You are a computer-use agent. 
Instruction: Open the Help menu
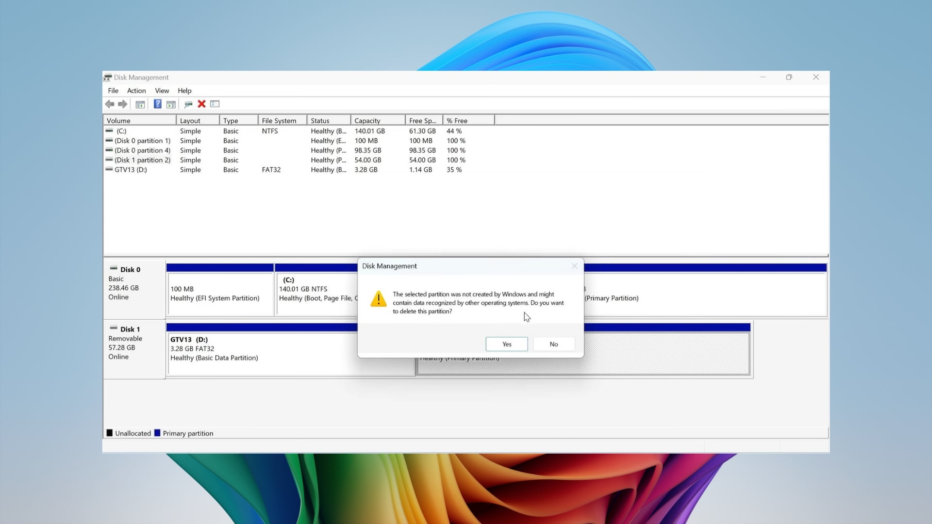[184, 91]
